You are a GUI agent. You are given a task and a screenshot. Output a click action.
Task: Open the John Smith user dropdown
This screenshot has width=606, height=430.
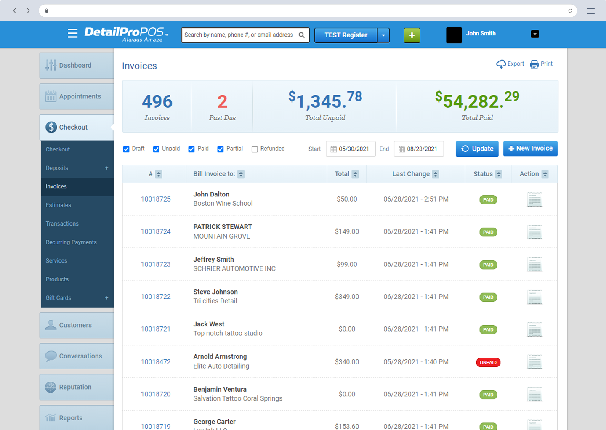pos(535,34)
